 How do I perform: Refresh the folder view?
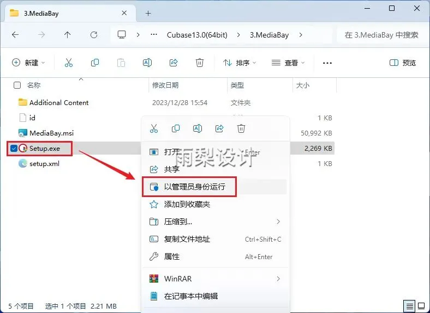(94, 35)
